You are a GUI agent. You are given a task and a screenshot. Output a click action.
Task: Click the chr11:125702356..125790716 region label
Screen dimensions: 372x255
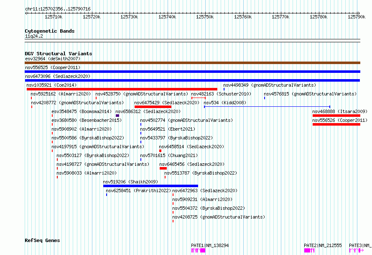coord(58,9)
